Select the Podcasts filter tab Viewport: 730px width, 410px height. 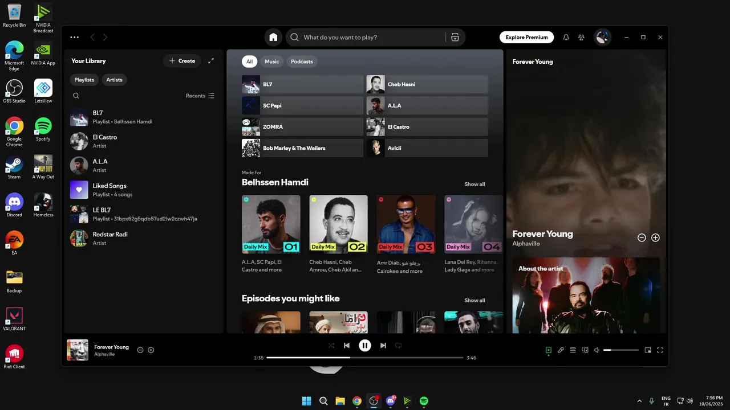(302, 61)
